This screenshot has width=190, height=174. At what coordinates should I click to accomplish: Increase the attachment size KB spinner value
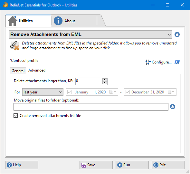tap(105, 80)
